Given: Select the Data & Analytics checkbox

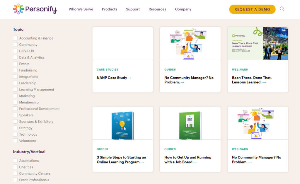Looking at the screenshot, I should [15, 57].
